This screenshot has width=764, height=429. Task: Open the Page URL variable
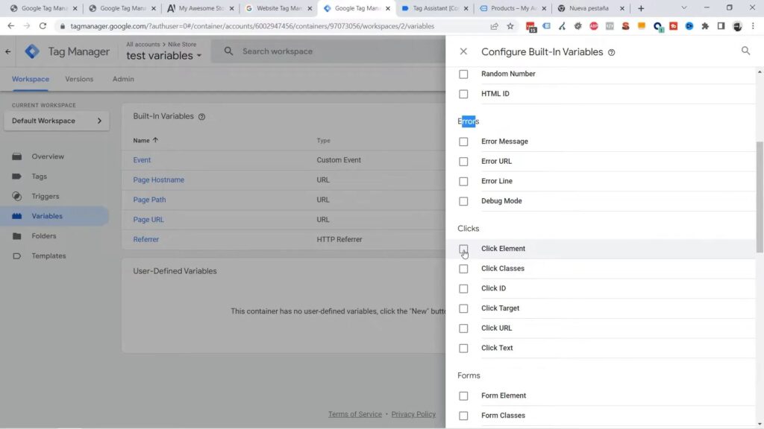coord(148,220)
